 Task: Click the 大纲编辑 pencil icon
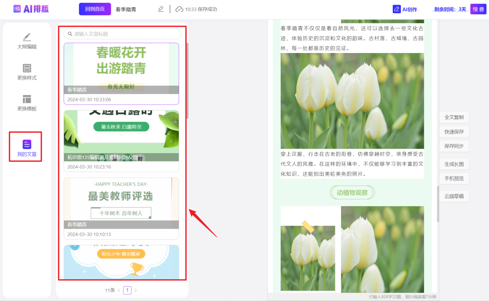[27, 37]
